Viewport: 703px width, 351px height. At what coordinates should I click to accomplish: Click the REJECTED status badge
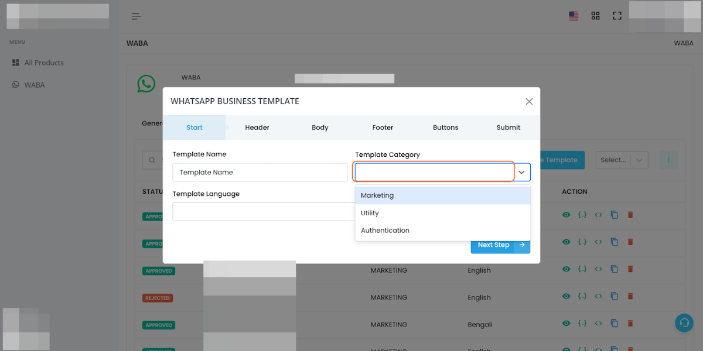pyautogui.click(x=158, y=298)
